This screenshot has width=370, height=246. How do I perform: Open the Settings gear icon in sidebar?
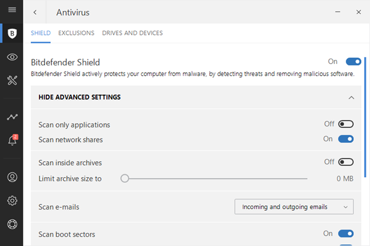[x=11, y=200]
